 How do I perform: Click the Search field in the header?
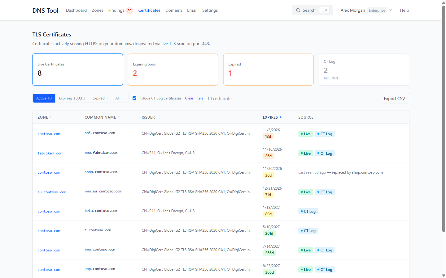(313, 10)
